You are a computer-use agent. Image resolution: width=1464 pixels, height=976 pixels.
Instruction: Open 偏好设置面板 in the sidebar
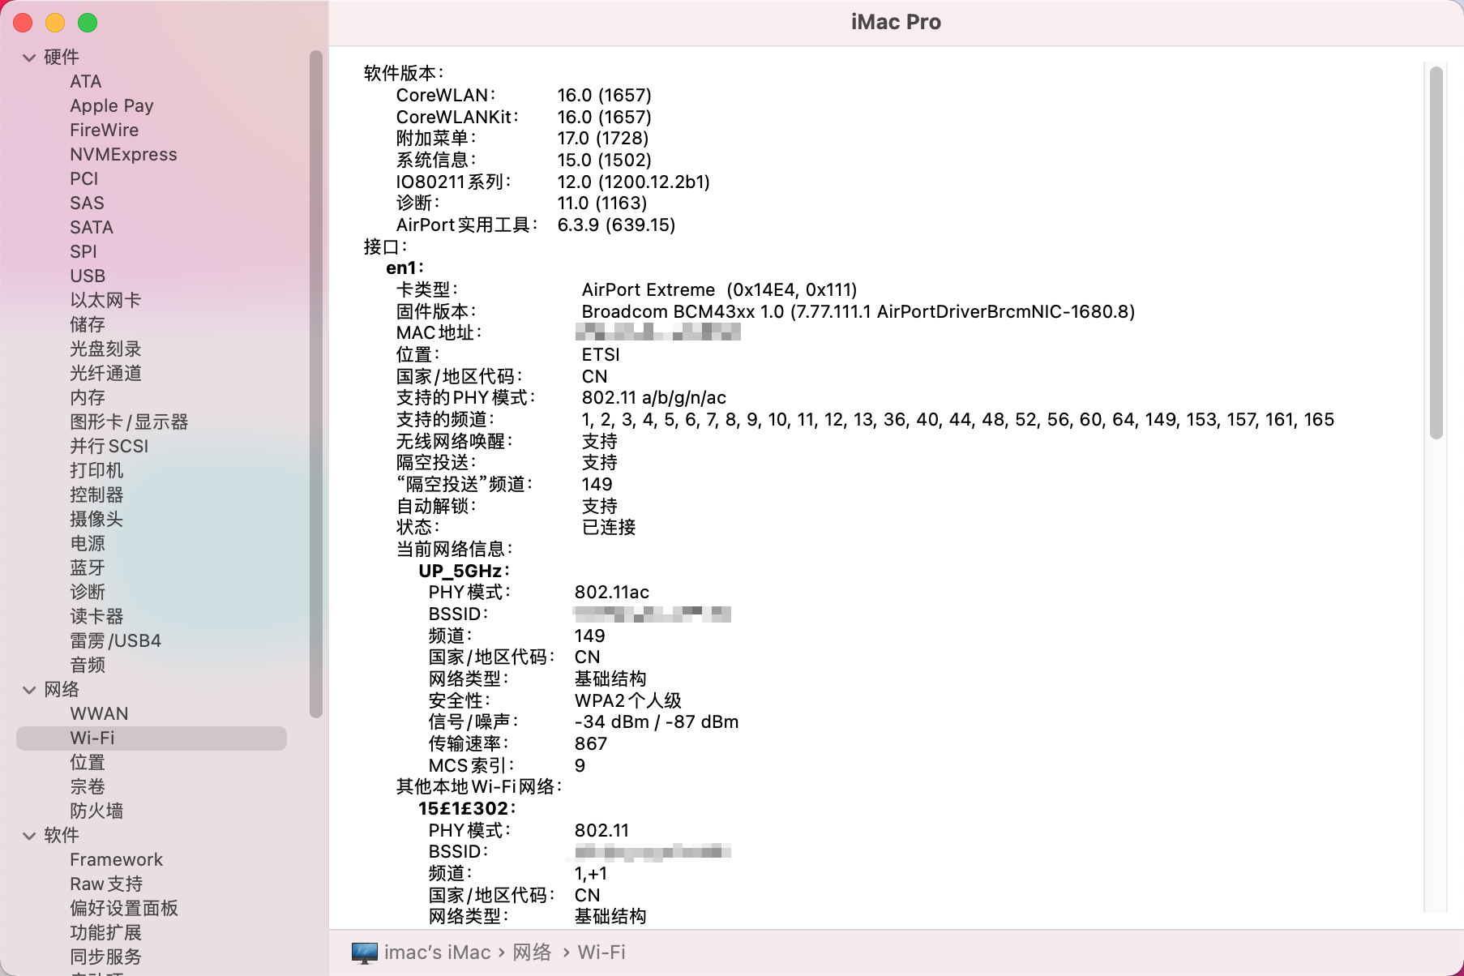click(124, 909)
